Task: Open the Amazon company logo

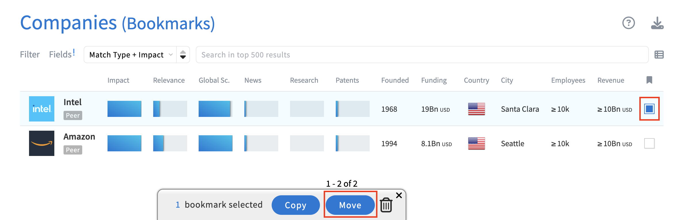Action: (42, 143)
